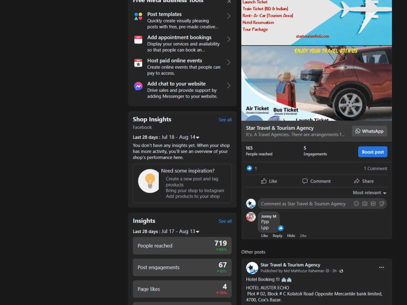Insert an emoji in the comment box
Image resolution: width=407 pixels, height=305 pixels.
click(357, 204)
